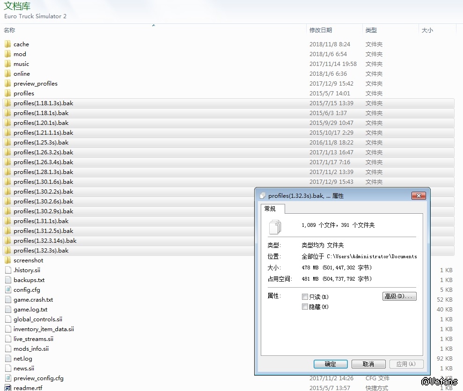
Task: Click the global_controls.sii file icon
Action: 8,319
